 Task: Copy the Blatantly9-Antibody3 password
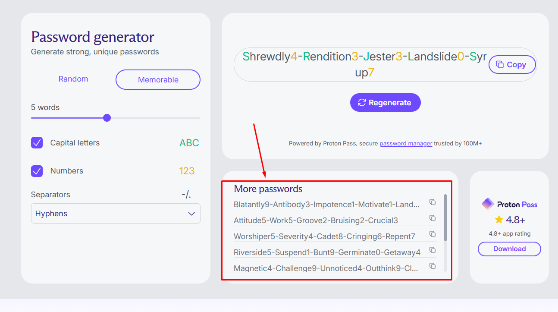tap(433, 202)
